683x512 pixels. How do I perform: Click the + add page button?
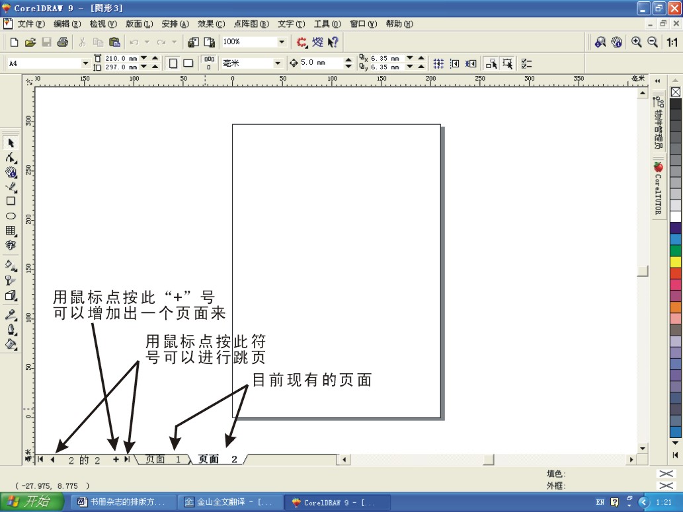(x=116, y=459)
